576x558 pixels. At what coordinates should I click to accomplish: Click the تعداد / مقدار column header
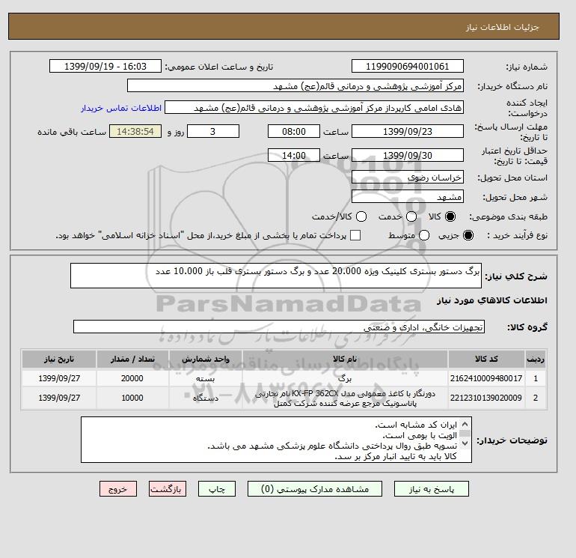click(x=132, y=359)
